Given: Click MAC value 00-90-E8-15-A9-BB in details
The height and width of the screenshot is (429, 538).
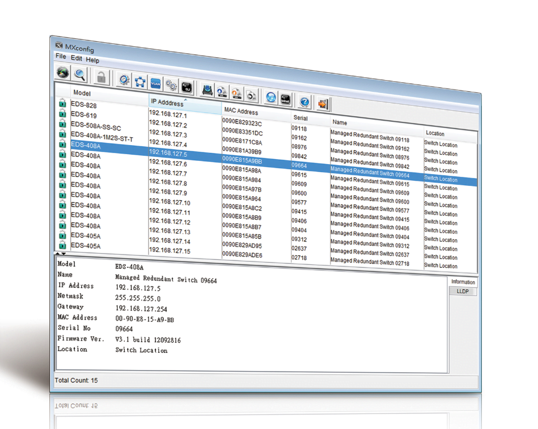Looking at the screenshot, I should 145,319.
